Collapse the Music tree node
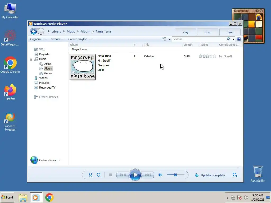The width and height of the screenshot is (271, 203). (x=31, y=59)
